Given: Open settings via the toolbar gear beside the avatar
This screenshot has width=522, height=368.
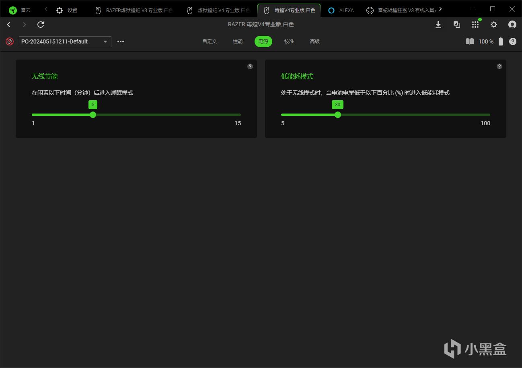Looking at the screenshot, I should pyautogui.click(x=494, y=25).
